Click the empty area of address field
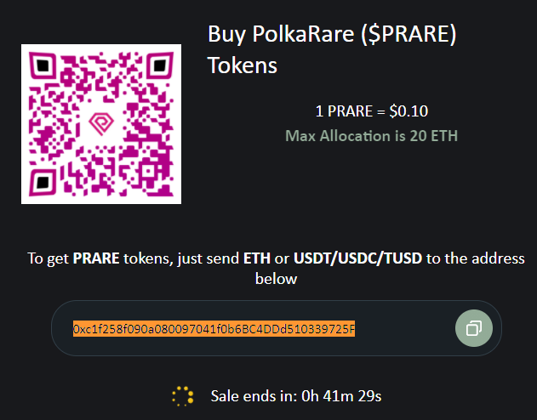The height and width of the screenshot is (420, 537). pyautogui.click(x=404, y=328)
